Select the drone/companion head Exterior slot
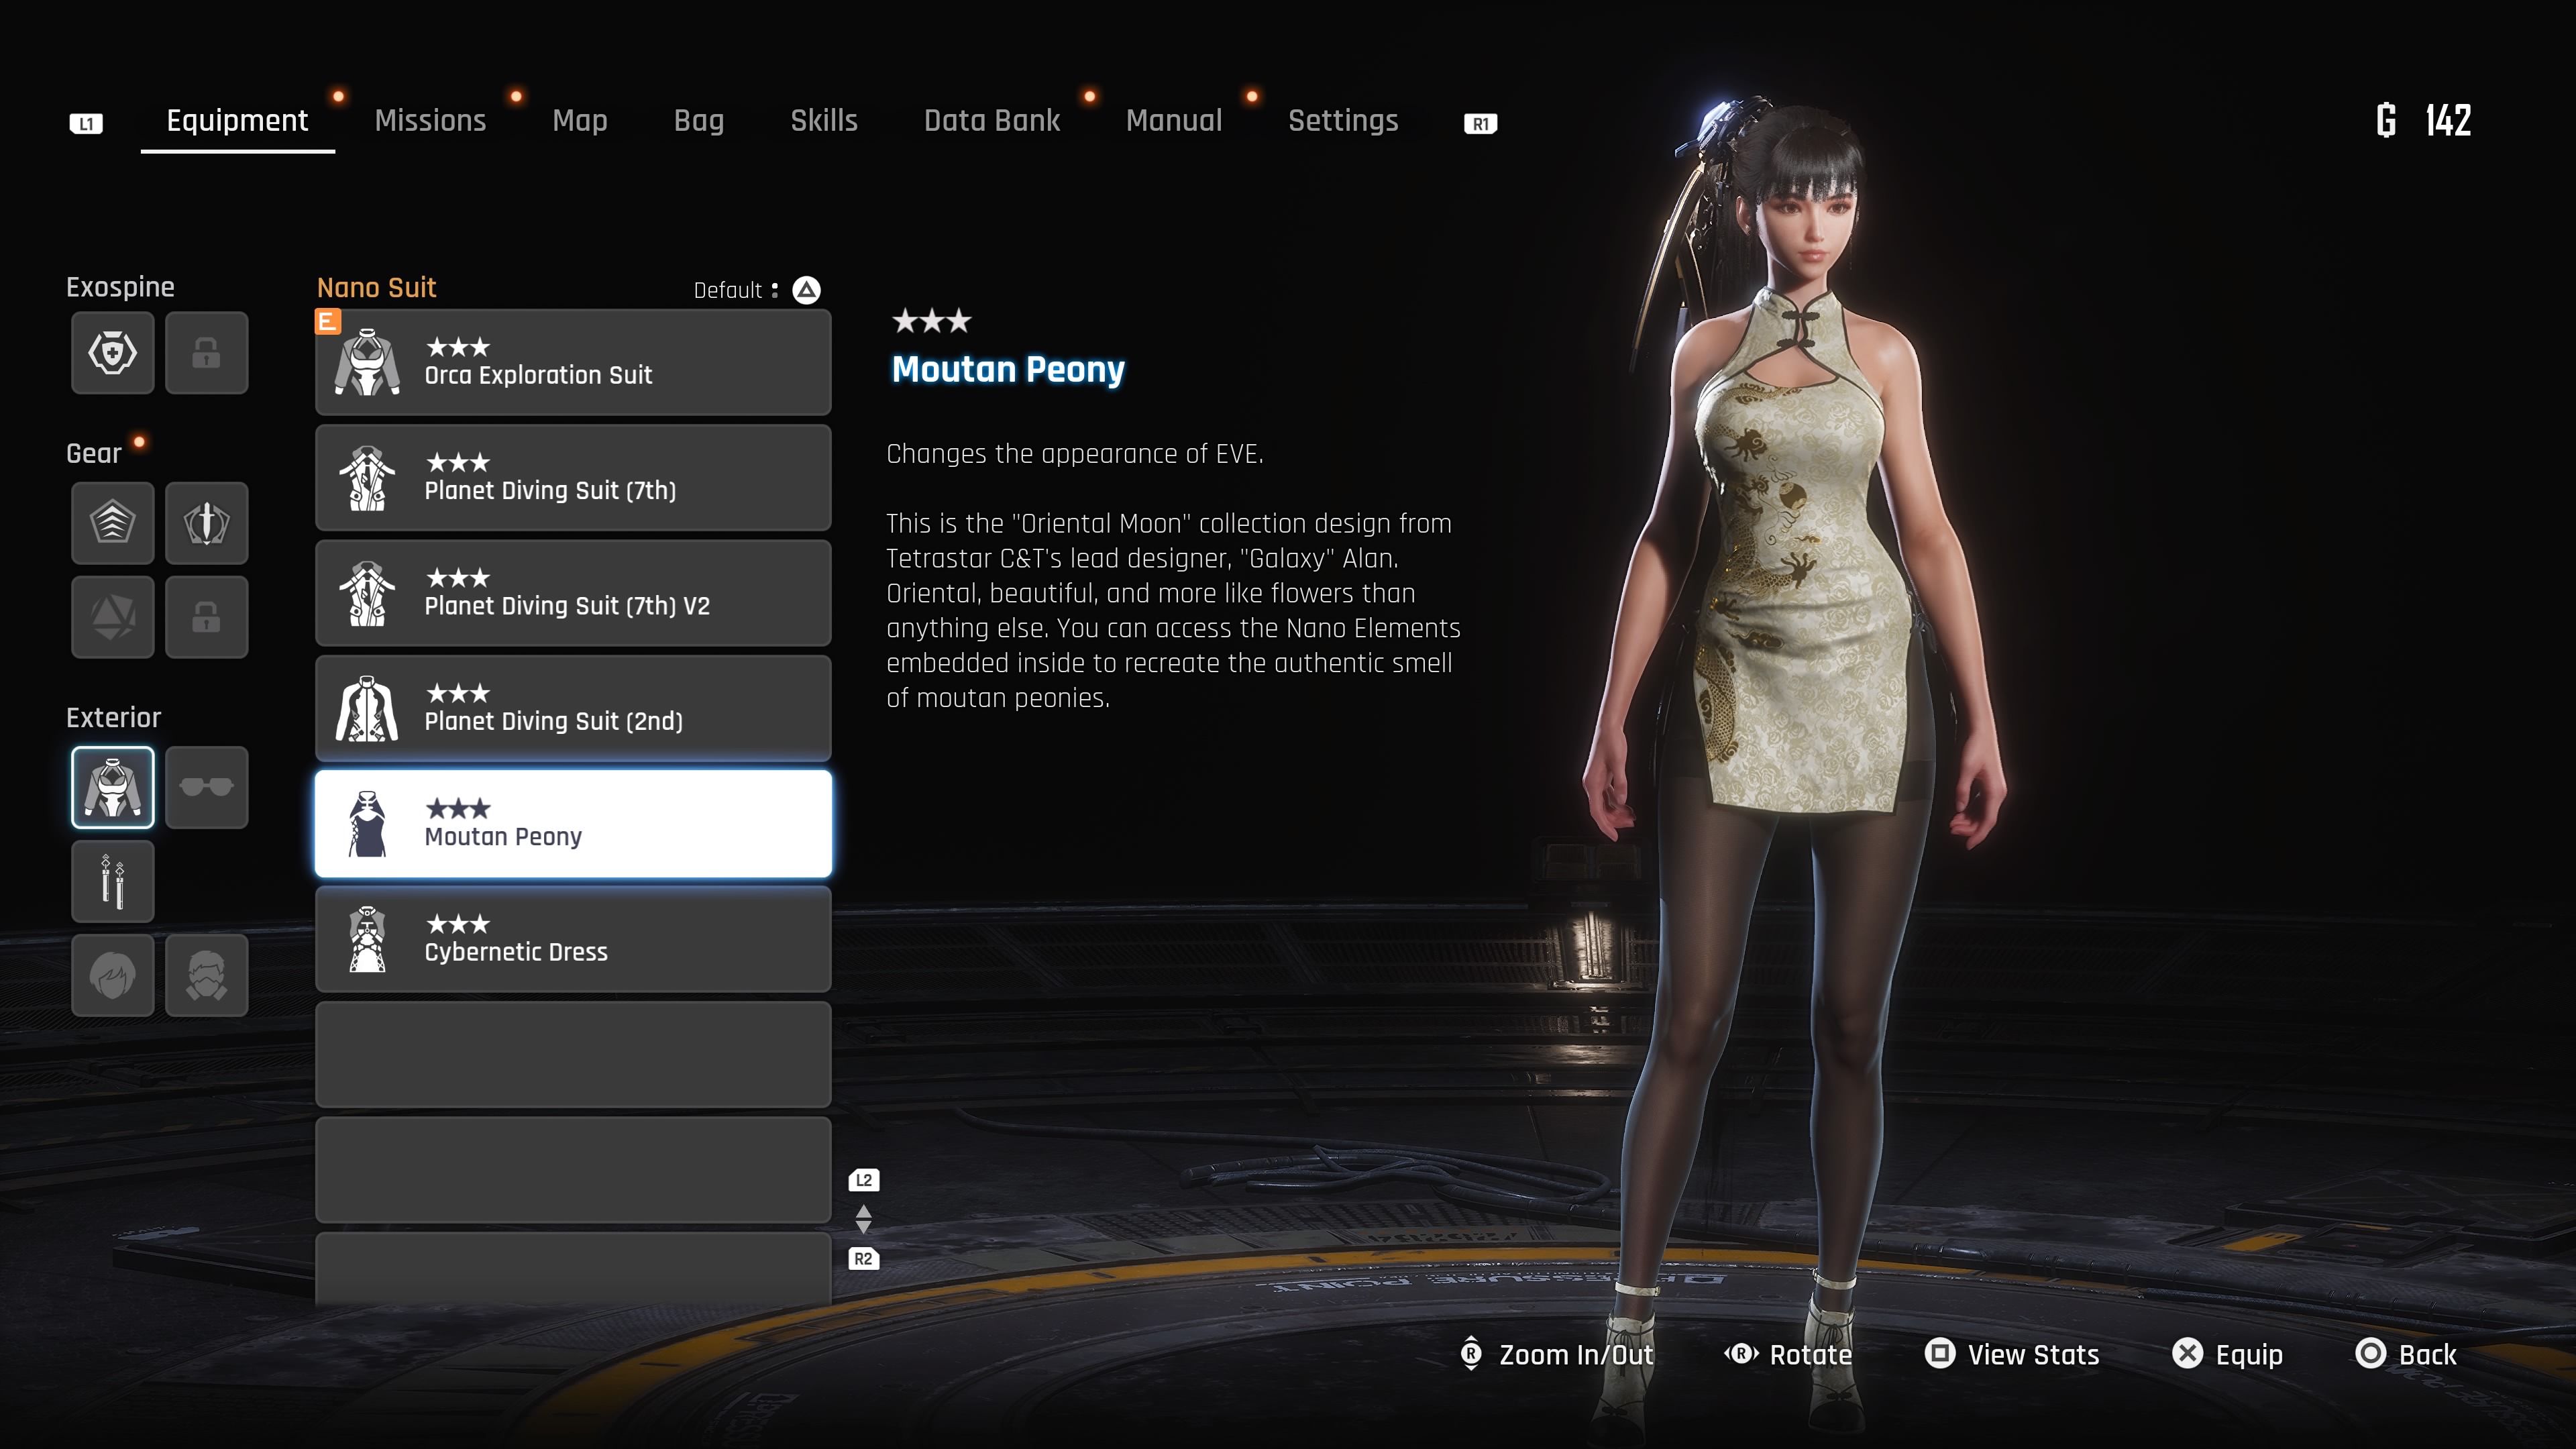Viewport: 2576px width, 1449px height. pyautogui.click(x=206, y=975)
